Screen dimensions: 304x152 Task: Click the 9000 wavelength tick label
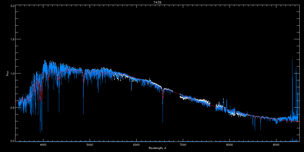[x=276, y=145]
